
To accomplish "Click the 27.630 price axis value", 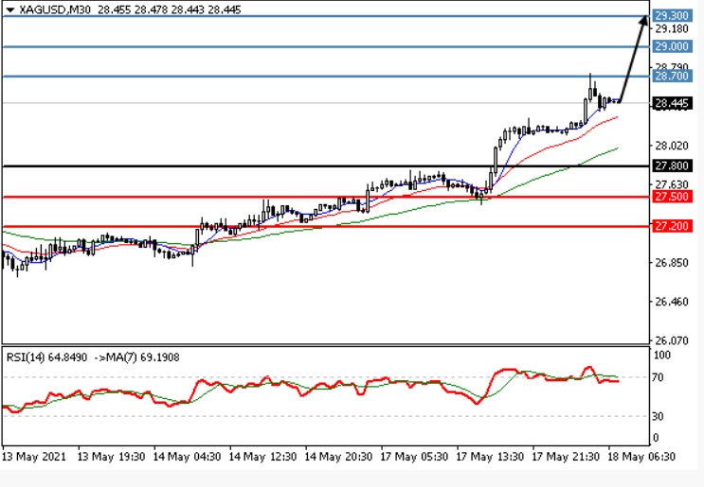I will click(672, 184).
